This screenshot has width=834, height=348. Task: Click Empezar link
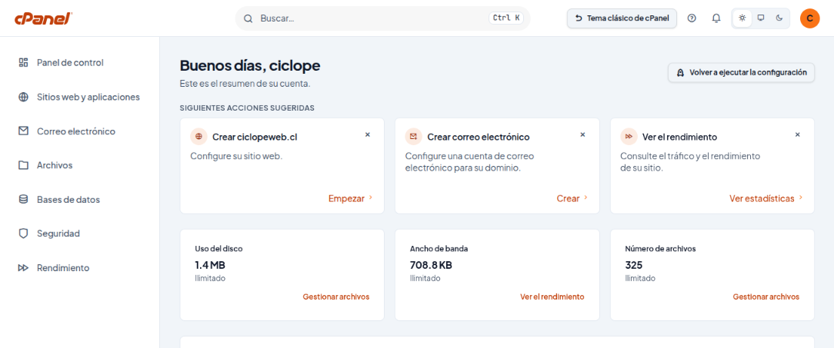[x=346, y=198]
